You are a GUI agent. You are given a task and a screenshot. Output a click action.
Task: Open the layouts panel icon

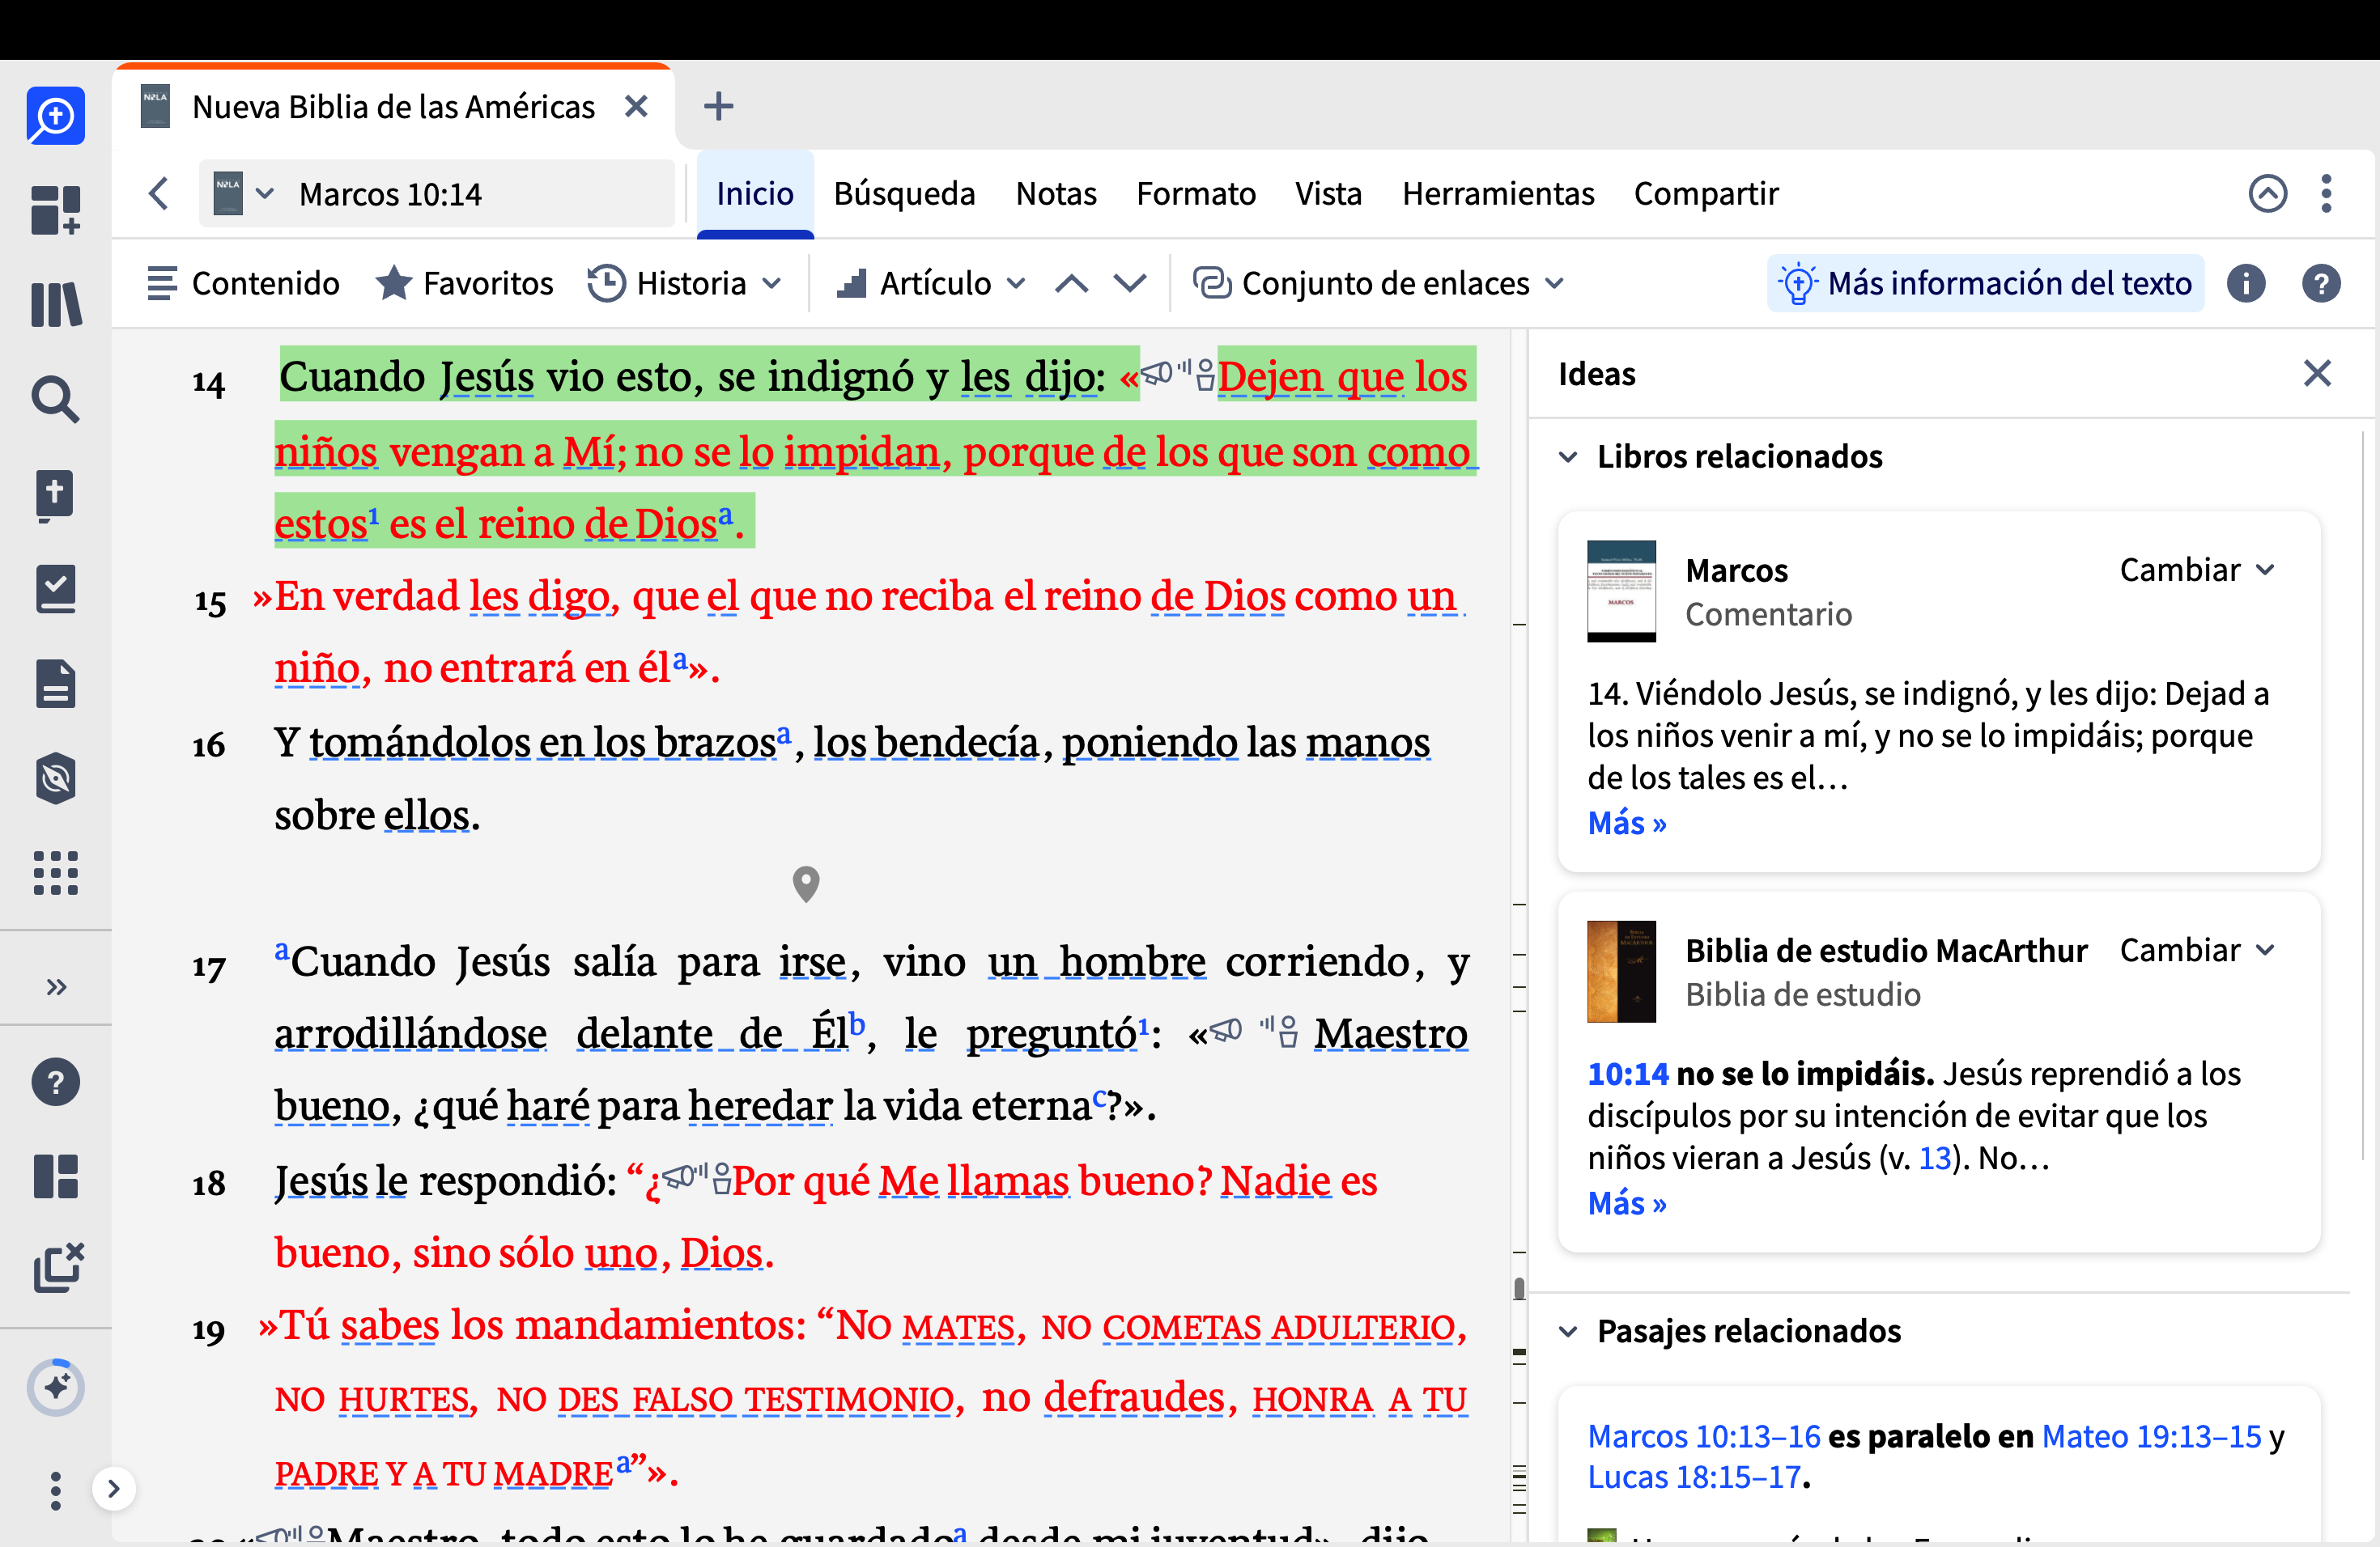(x=55, y=1176)
